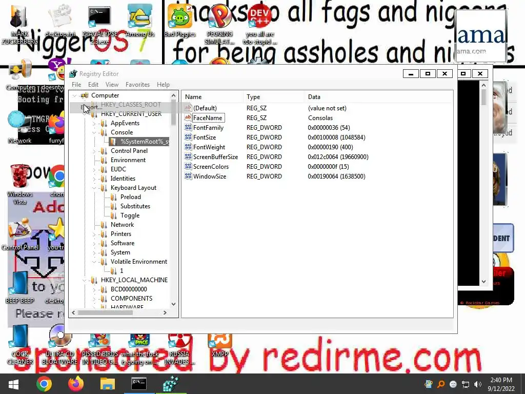The height and width of the screenshot is (394, 525).
Task: Open the 2PACALYPSE 2.3.exe desktop icon
Action: [x=100, y=24]
